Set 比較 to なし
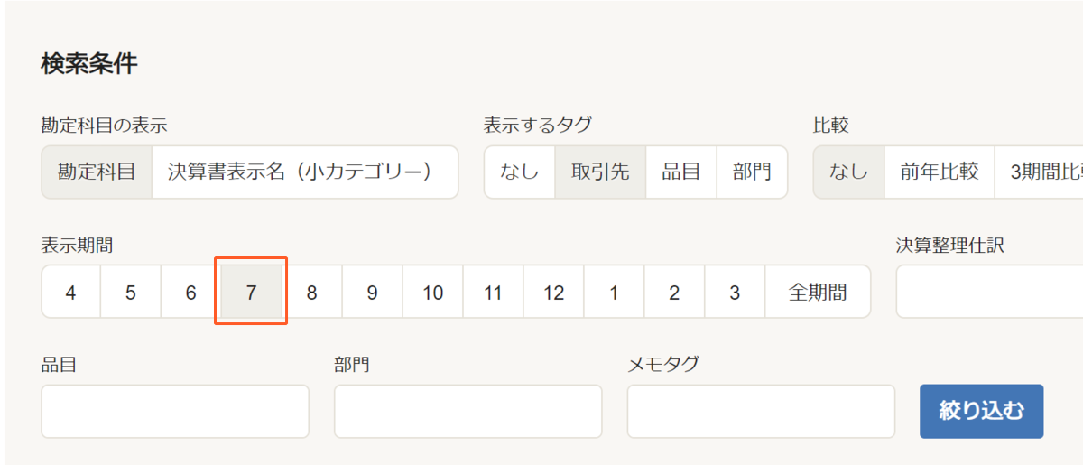The image size is (1083, 465). coord(848,172)
